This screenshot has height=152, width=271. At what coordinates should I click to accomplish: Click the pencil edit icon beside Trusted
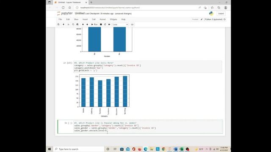(x=202, y=19)
